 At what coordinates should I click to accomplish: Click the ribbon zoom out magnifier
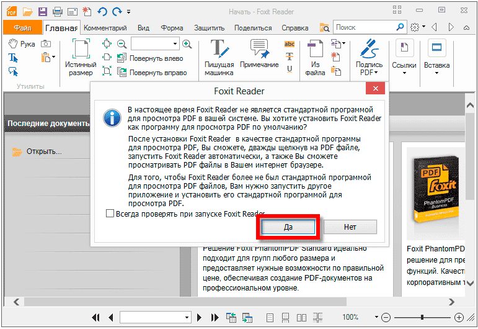122,44
